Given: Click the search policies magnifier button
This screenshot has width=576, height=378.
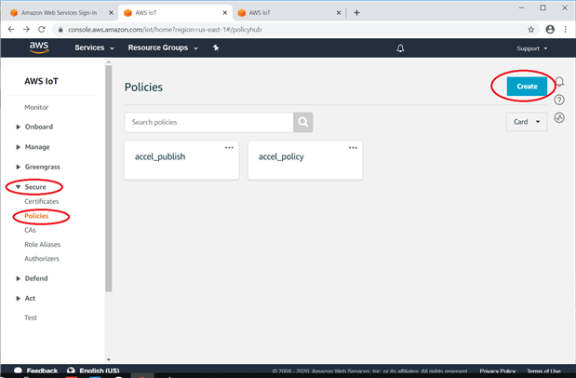Looking at the screenshot, I should point(303,122).
